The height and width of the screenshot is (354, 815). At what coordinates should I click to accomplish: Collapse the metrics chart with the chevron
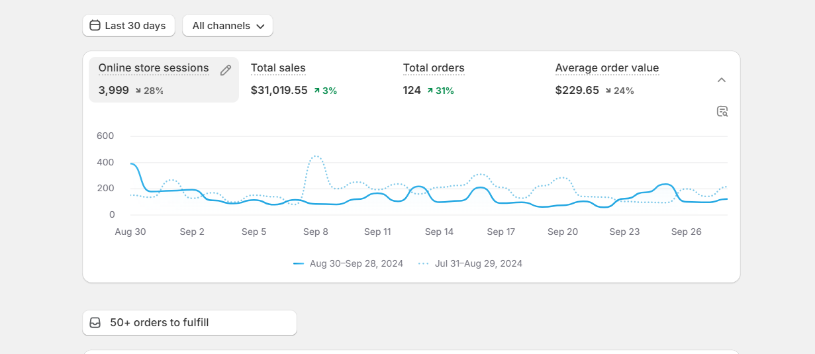(x=722, y=80)
